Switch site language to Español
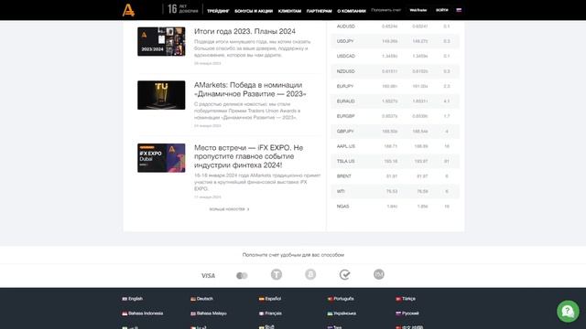 tap(270, 299)
